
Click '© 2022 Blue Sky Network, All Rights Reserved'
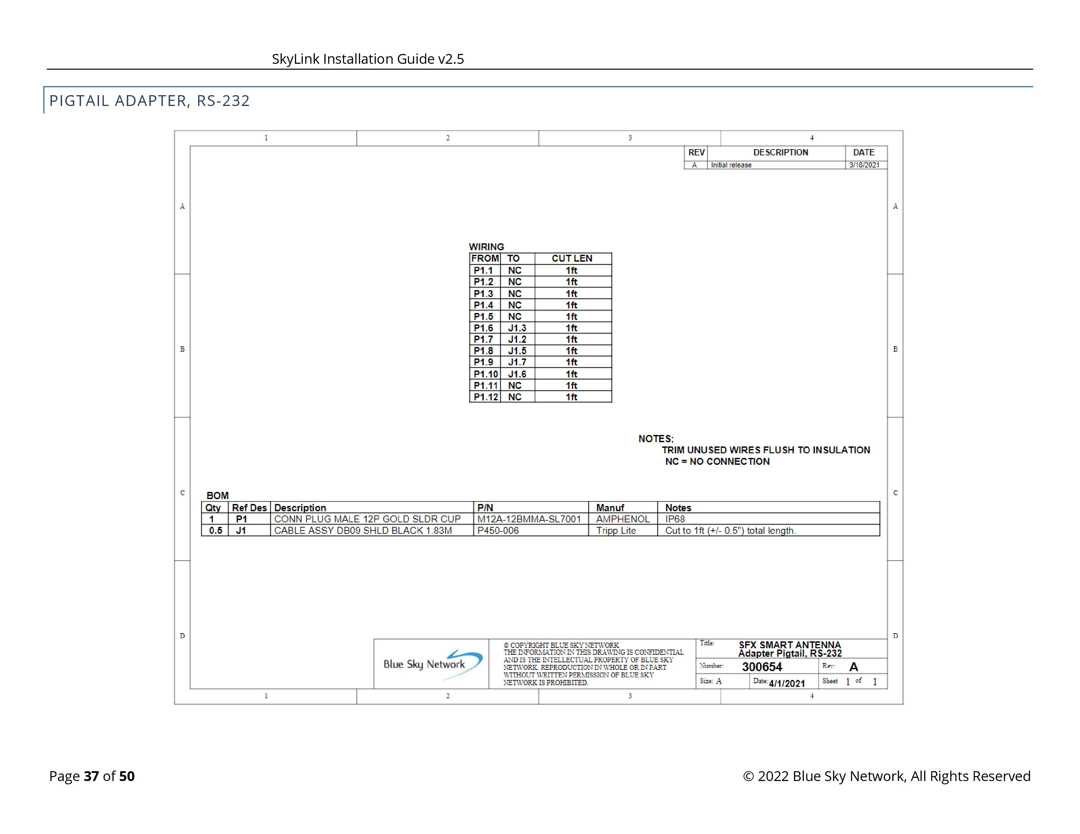(x=887, y=776)
